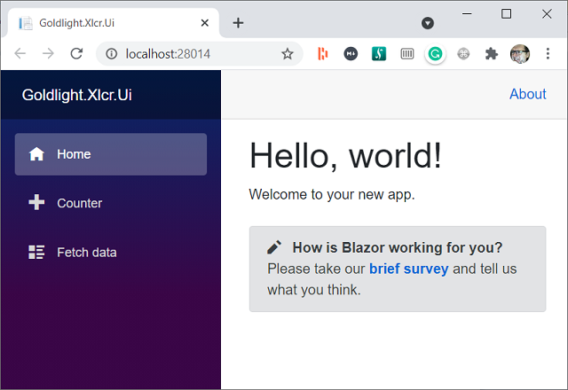Open the About link
The height and width of the screenshot is (390, 568).
[x=528, y=94]
